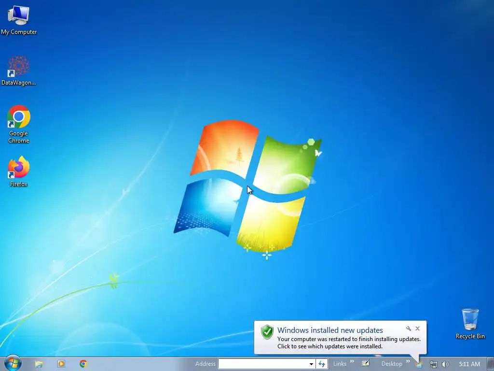Open the clock showing 5:11 AM
This screenshot has width=494, height=371.
coord(469,364)
